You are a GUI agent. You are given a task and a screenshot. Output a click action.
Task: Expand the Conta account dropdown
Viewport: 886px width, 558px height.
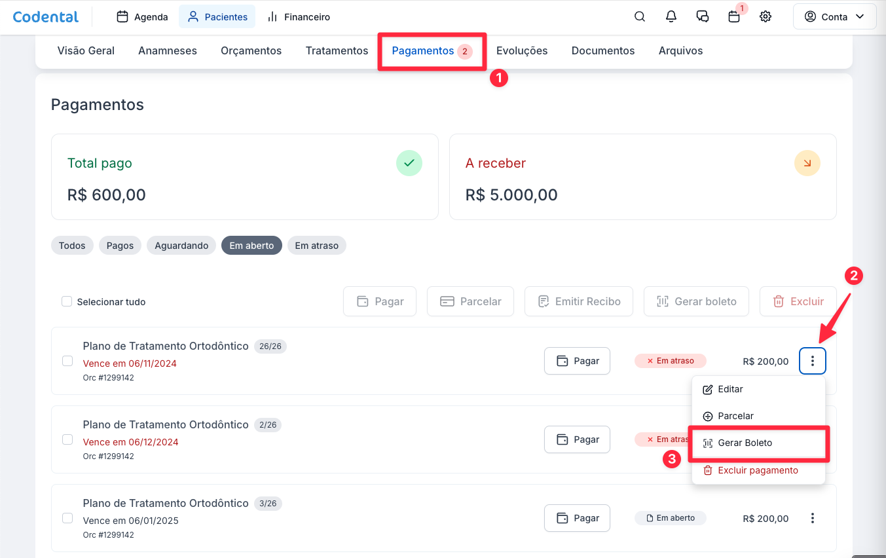(834, 17)
